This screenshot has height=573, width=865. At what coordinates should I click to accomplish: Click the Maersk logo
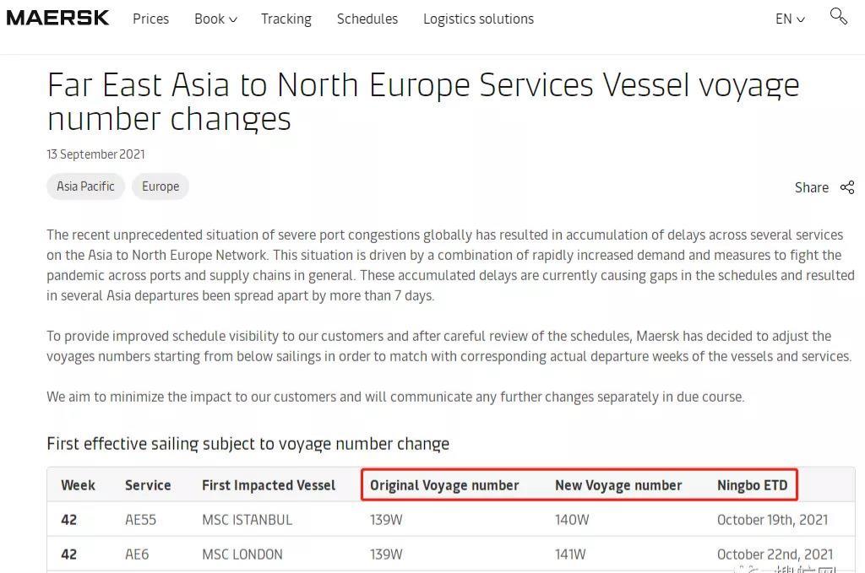click(x=58, y=19)
